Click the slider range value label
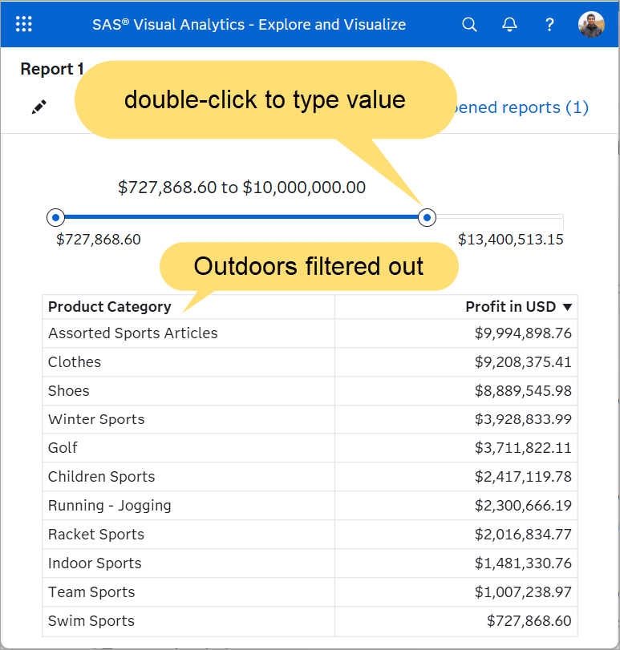This screenshot has height=650, width=620. click(x=241, y=188)
